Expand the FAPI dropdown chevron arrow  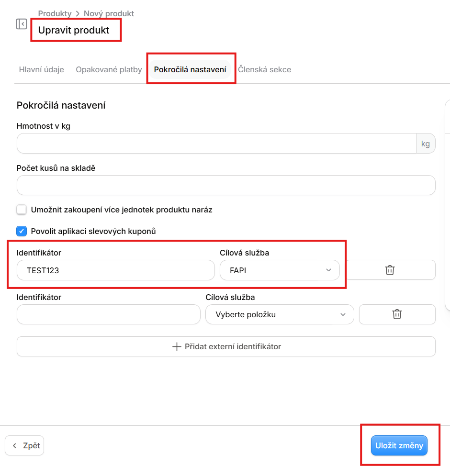click(x=329, y=270)
